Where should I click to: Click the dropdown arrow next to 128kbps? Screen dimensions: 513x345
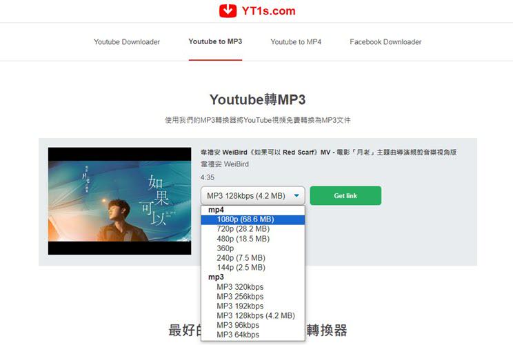[296, 196]
